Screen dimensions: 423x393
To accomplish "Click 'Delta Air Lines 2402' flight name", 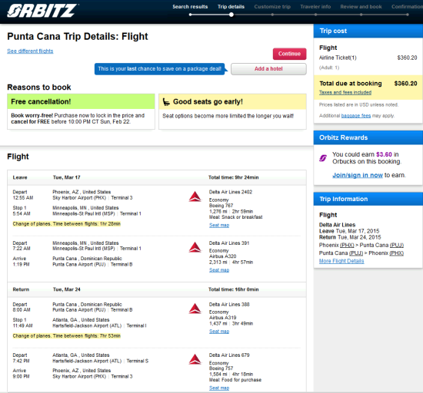I will pos(231,192).
